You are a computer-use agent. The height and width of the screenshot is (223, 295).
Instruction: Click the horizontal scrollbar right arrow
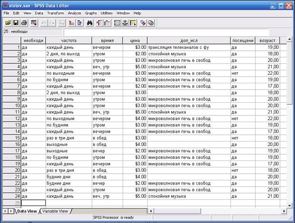pos(284,211)
